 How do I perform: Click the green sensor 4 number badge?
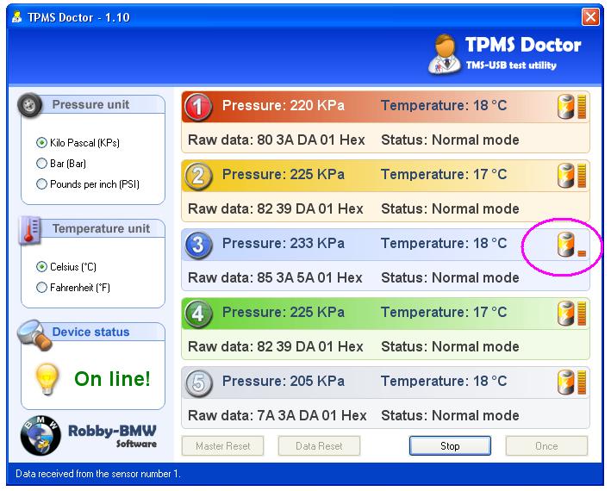[x=198, y=314]
